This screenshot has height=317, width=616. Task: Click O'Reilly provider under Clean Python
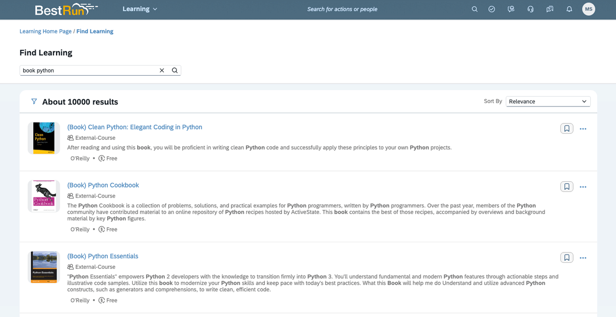[80, 159]
